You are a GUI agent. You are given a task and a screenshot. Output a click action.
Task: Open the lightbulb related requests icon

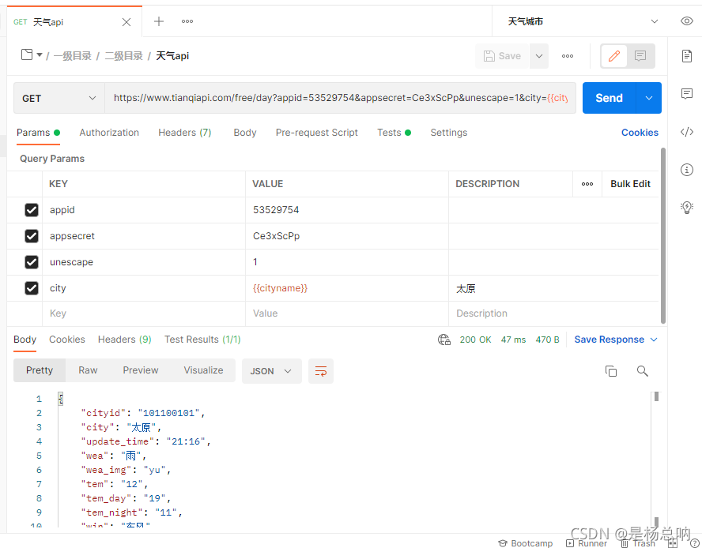(x=687, y=207)
